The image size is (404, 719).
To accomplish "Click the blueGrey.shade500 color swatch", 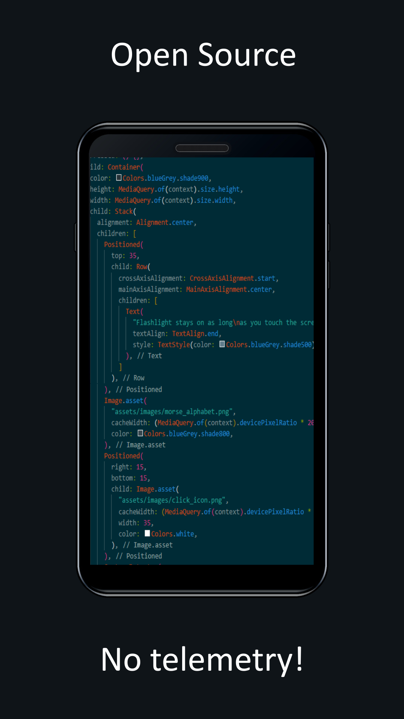I will point(222,344).
